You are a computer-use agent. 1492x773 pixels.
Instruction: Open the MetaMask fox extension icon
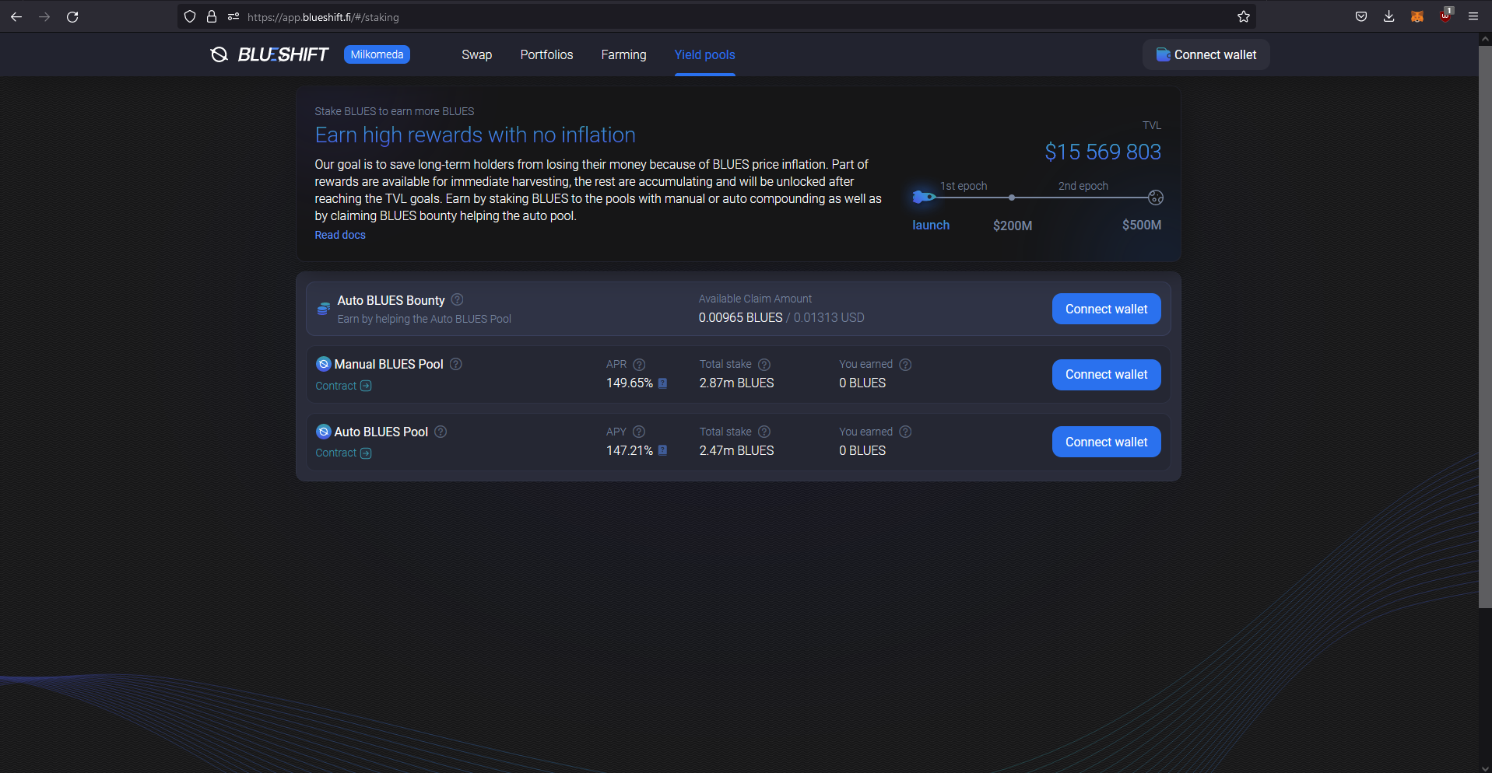coord(1417,16)
